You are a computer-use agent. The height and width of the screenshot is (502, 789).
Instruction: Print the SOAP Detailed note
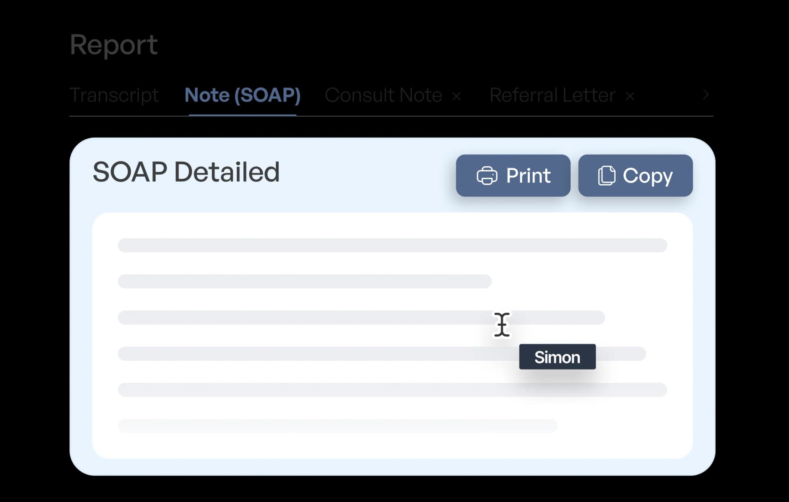point(513,175)
